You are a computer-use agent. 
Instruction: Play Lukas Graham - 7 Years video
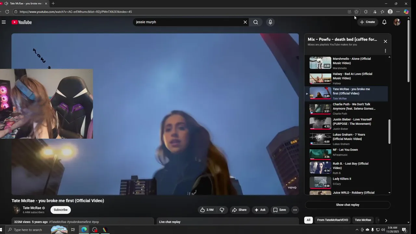(x=346, y=139)
